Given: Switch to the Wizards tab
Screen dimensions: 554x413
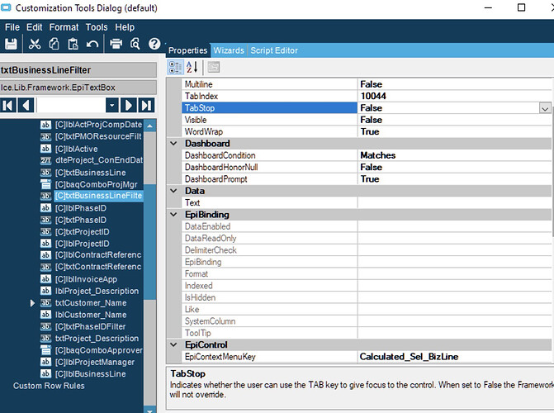Looking at the screenshot, I should [x=229, y=50].
